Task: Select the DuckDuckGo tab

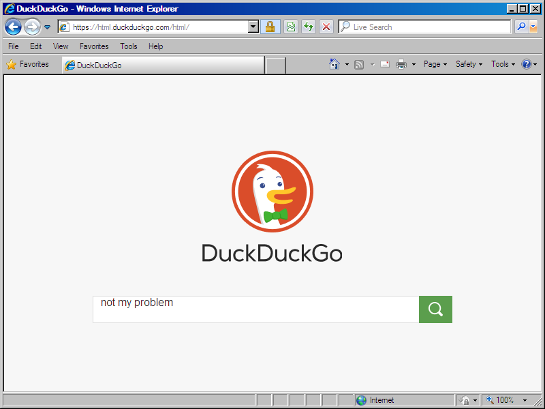Action: [x=163, y=65]
